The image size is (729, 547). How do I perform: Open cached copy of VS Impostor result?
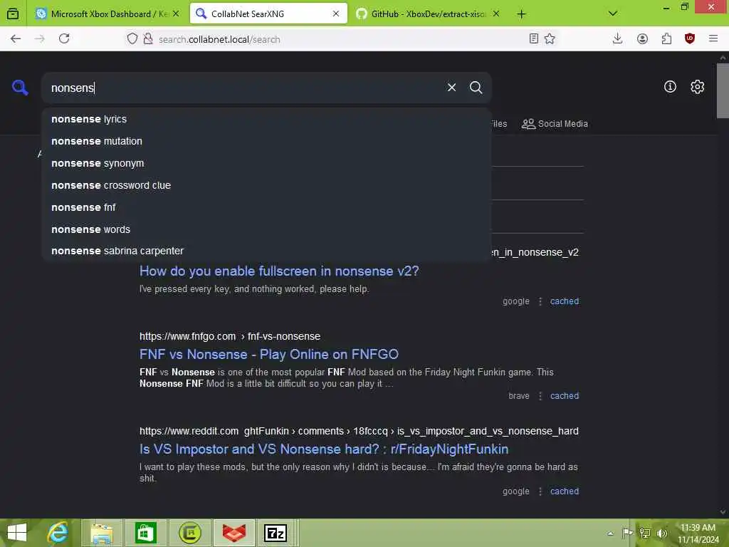coord(565,491)
